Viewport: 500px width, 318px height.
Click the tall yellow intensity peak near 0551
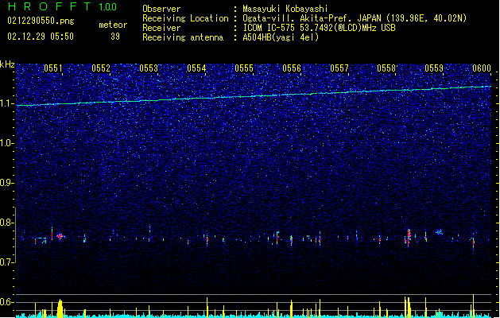(60, 308)
